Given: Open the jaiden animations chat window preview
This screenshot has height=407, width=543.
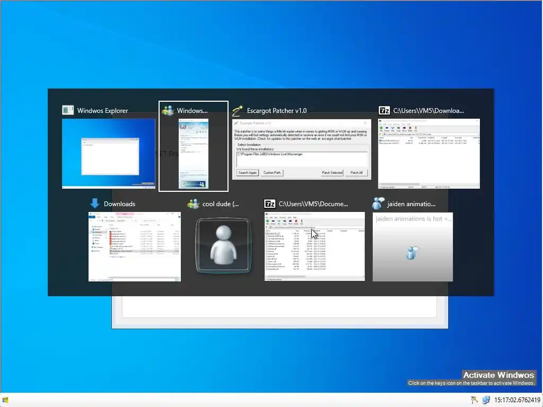Looking at the screenshot, I should (413, 247).
